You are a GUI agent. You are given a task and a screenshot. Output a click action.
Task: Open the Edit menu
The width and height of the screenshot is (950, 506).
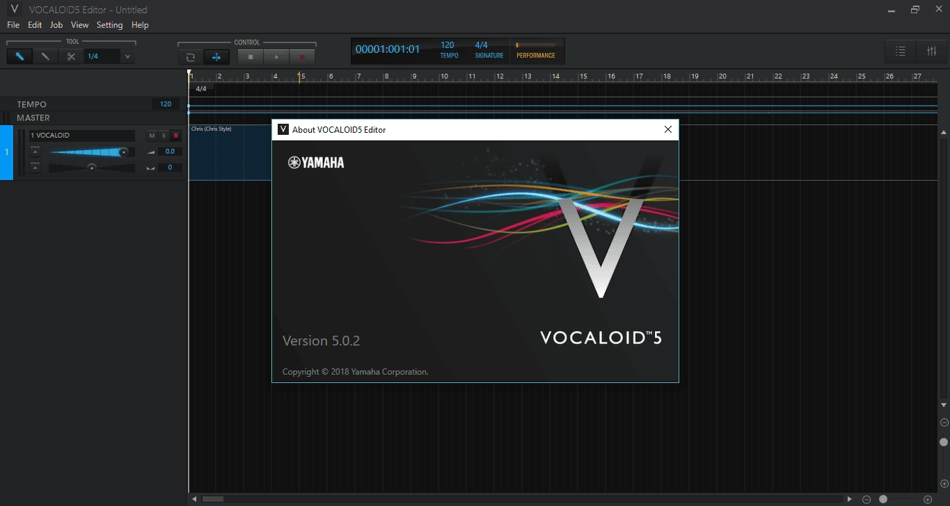[35, 25]
